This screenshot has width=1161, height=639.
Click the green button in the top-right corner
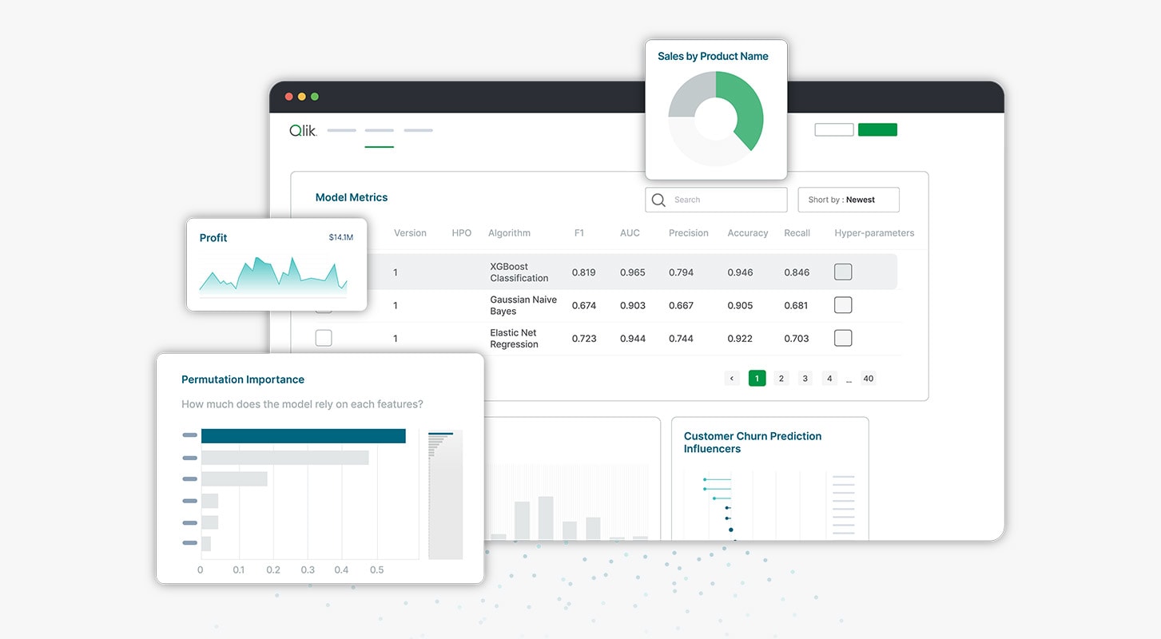(877, 129)
